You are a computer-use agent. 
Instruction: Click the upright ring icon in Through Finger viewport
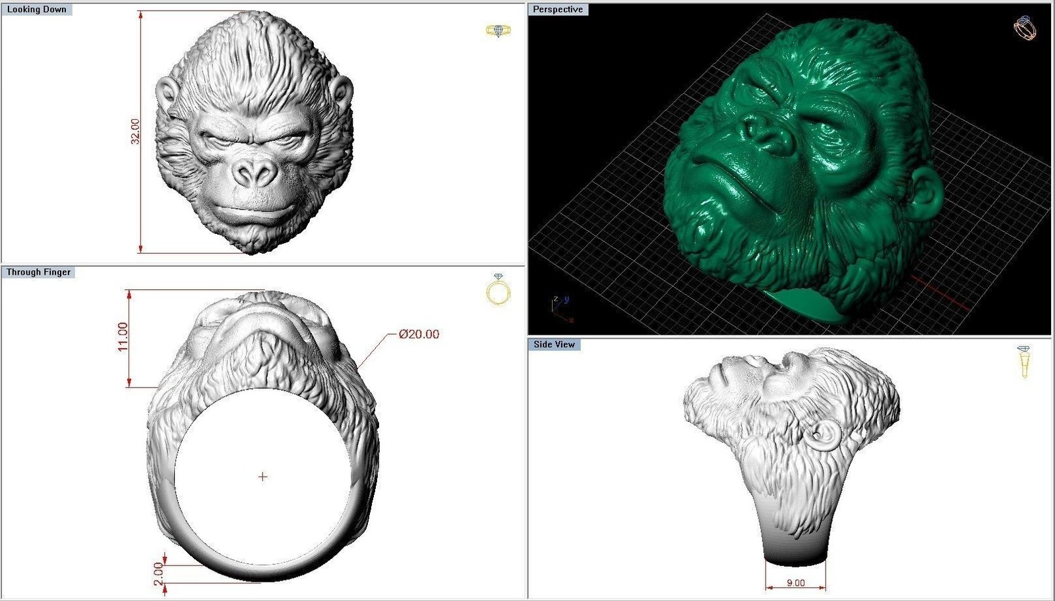point(498,290)
